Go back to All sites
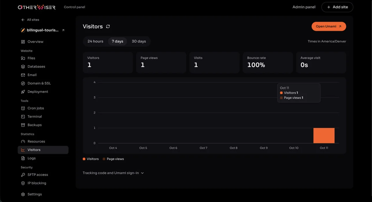Image resolution: width=372 pixels, height=202 pixels. 30,20
